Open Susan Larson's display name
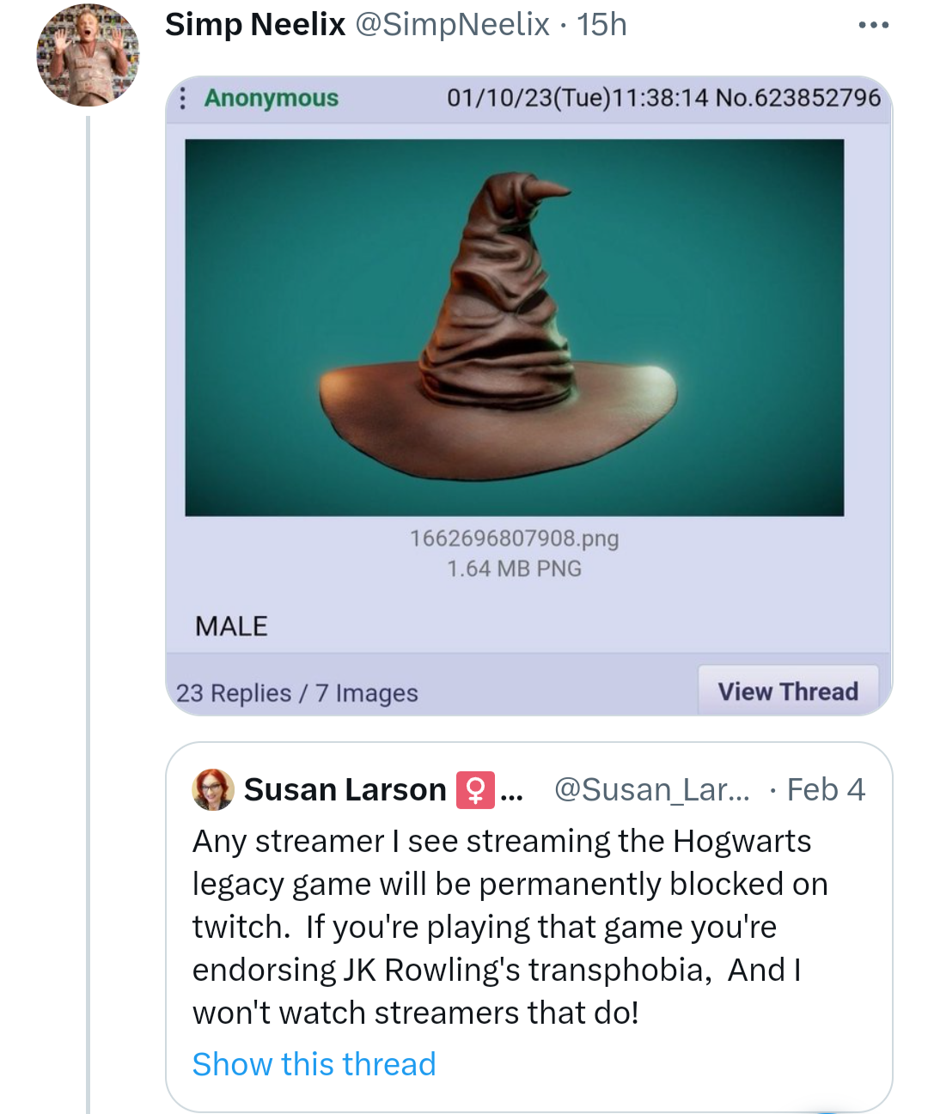Image resolution: width=928 pixels, height=1114 pixels. click(x=345, y=789)
